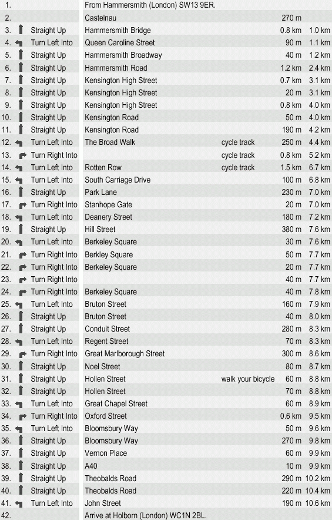Click The Broad Walk street name
The image size is (332, 520).
[110, 143]
